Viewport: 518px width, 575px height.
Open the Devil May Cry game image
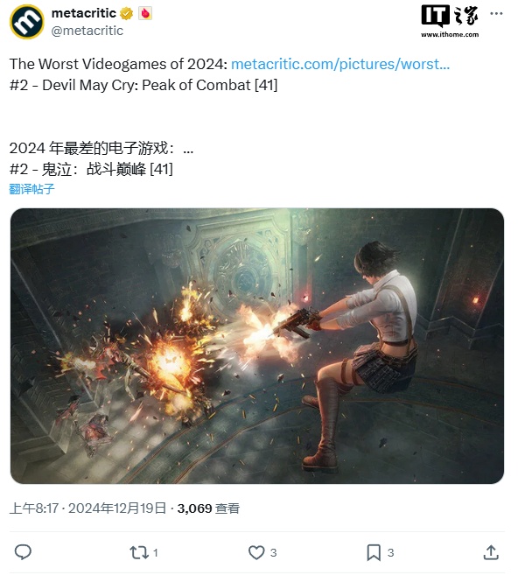257,346
